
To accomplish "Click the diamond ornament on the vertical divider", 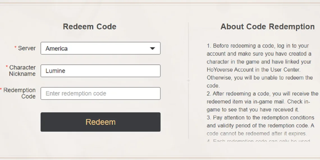I will click(x=188, y=81).
